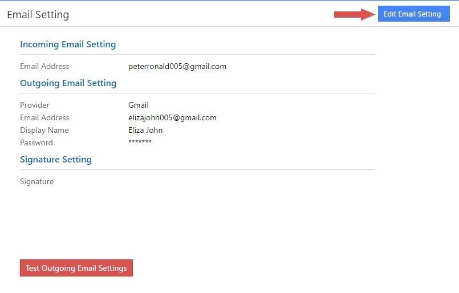Screen dimensions: 459x293
Task: Click the Incoming Email Setting heading
Action: point(68,44)
